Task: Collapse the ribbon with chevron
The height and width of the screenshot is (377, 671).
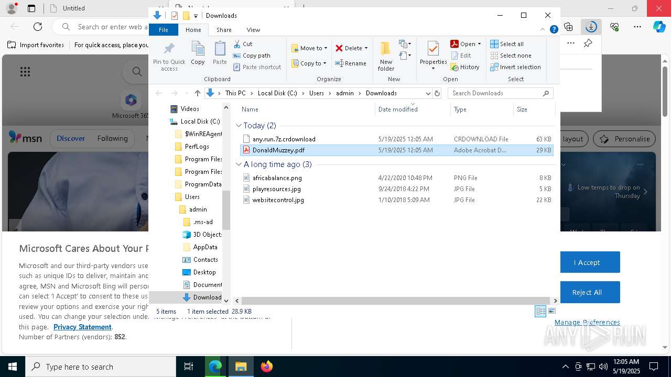Action: (543, 30)
